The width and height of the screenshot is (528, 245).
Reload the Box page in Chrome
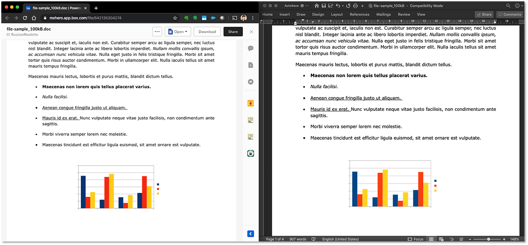pyautogui.click(x=25, y=18)
